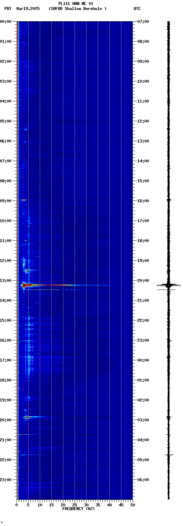Click the 08:00 UTC time label
This screenshot has height=526, width=183.
coord(143,42)
